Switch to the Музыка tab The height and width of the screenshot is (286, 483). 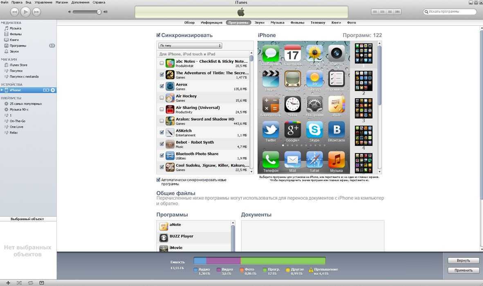point(277,23)
